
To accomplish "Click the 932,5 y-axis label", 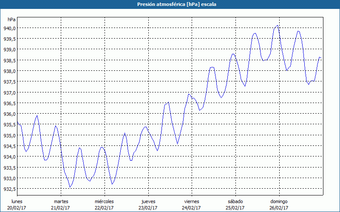I will pos(9,189).
